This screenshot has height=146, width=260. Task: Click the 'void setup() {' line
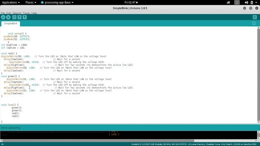(17, 34)
